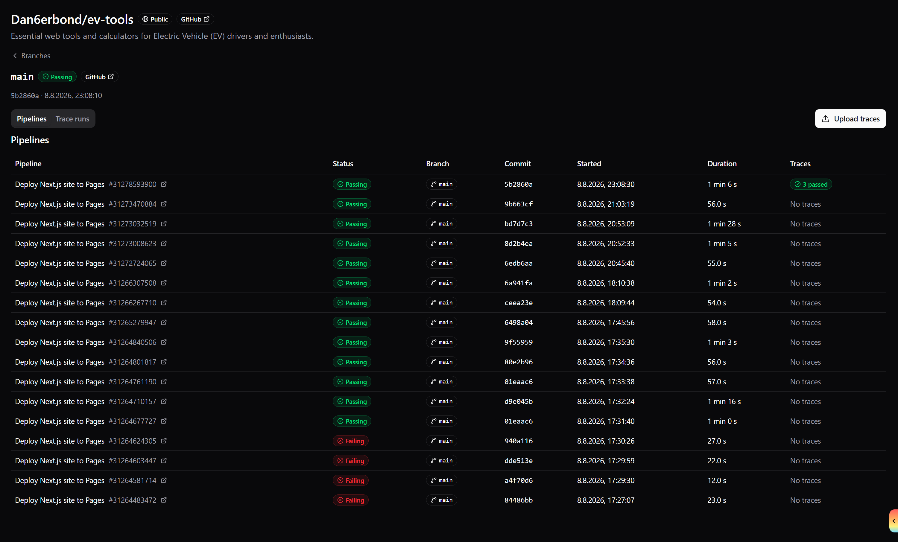Image resolution: width=898 pixels, height=542 pixels.
Task: Click the Dan6erbond/ev-tools repository title
Action: [72, 19]
